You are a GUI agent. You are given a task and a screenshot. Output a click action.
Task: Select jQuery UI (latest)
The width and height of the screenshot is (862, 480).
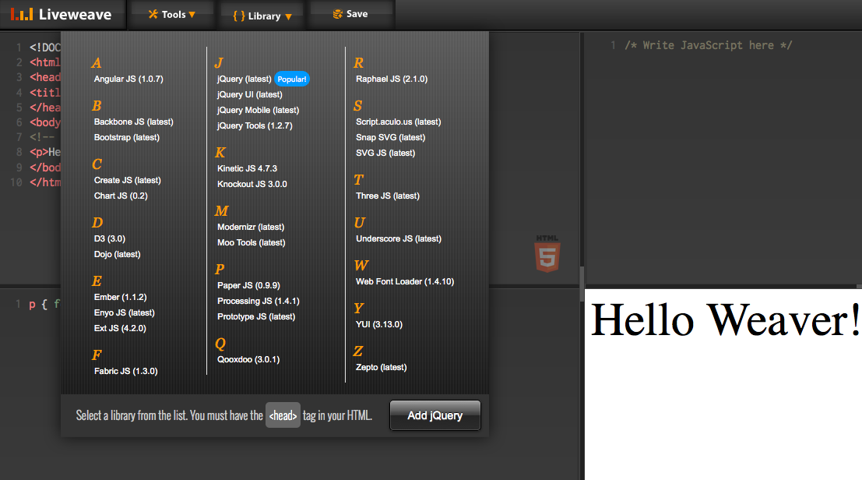(250, 94)
